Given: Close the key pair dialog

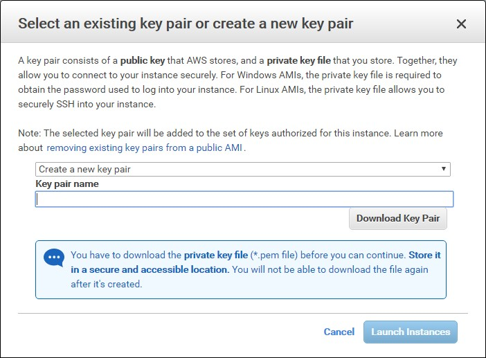Looking at the screenshot, I should click(462, 24).
